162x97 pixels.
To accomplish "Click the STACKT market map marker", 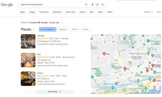I will coord(116,84).
